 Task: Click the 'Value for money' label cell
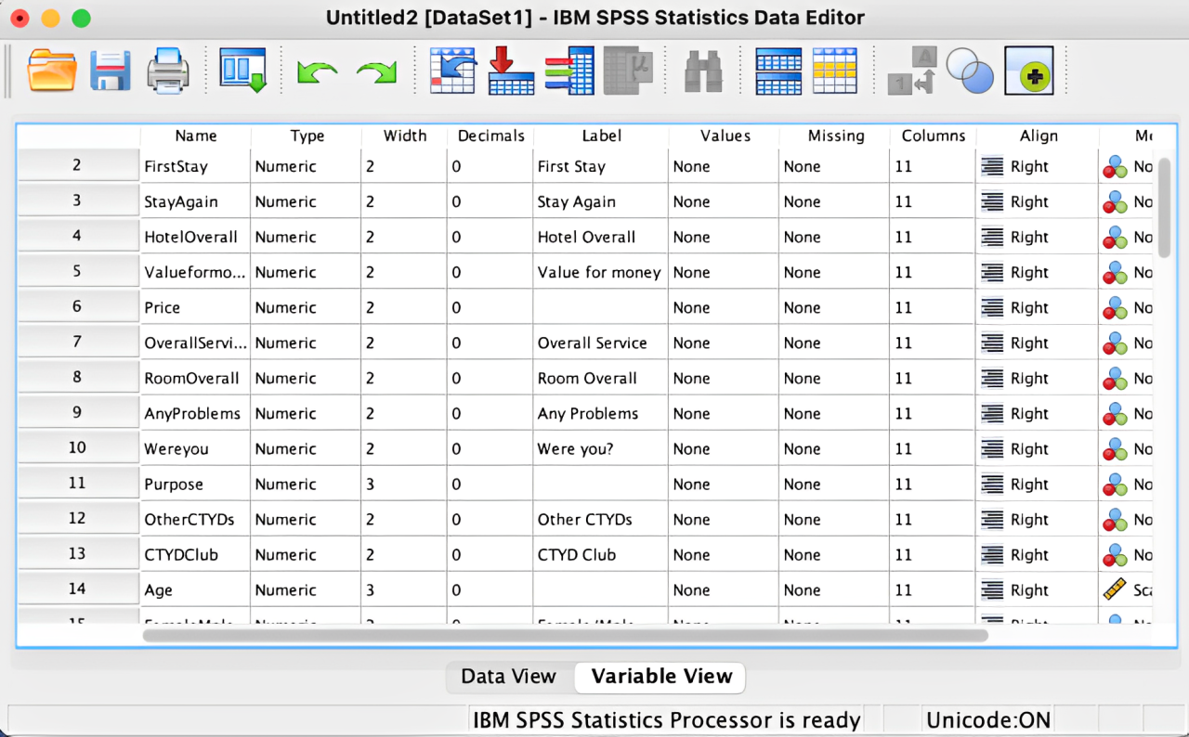pos(601,273)
